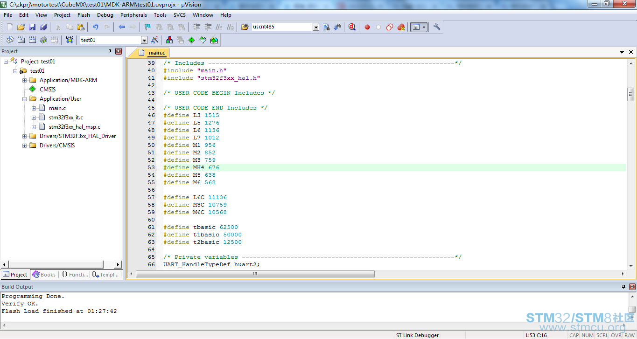Download code to flash with LOAD icon
The height and width of the screenshot is (339, 637).
(x=70, y=40)
